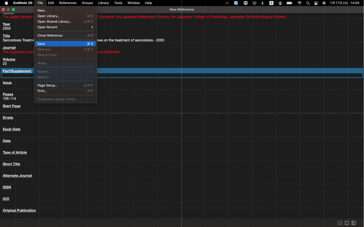
Task: Switch the input source A icon
Action: pyautogui.click(x=271, y=3)
